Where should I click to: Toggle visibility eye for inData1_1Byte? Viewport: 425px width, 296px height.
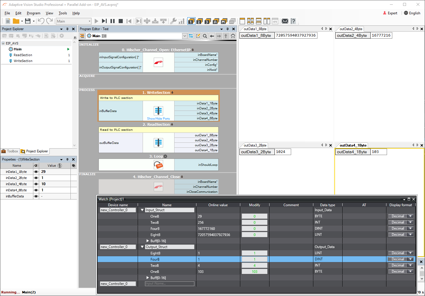36,172
